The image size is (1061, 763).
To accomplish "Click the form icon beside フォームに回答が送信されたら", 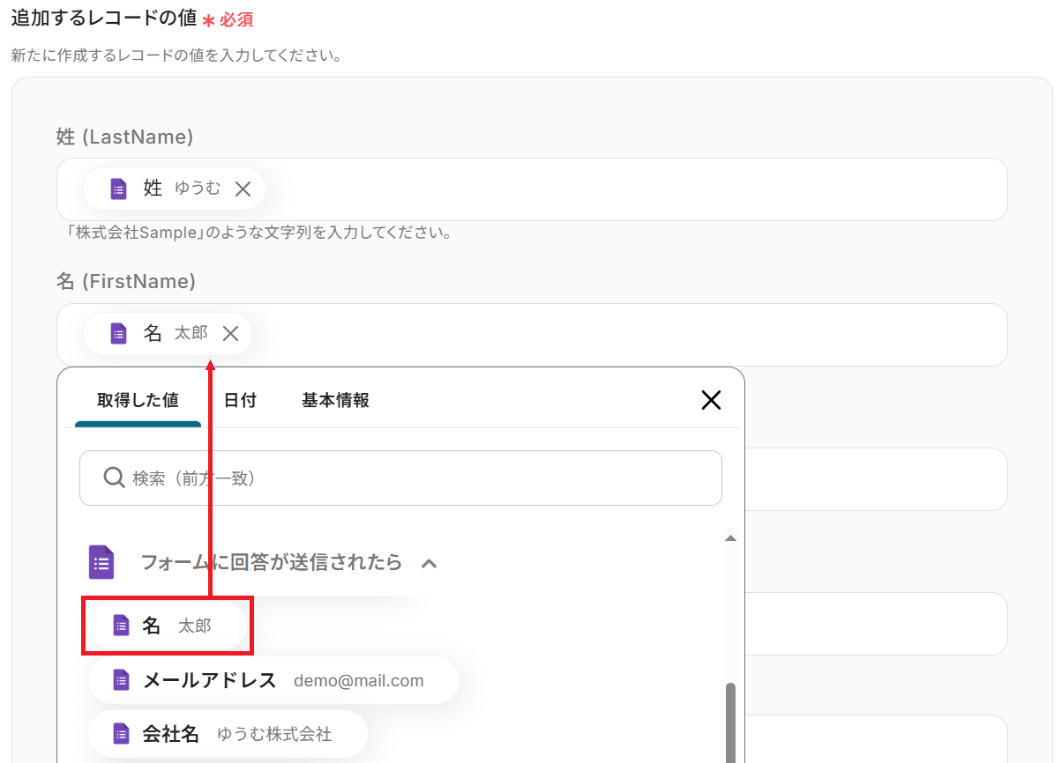I will coord(101,562).
